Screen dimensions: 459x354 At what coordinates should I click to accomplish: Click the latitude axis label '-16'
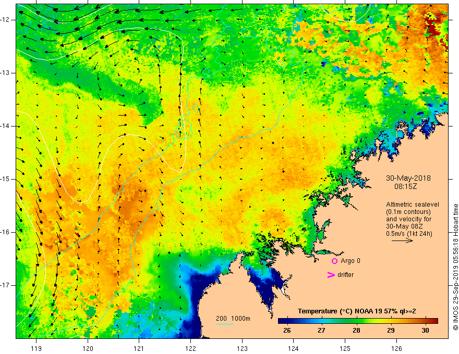tap(5, 232)
